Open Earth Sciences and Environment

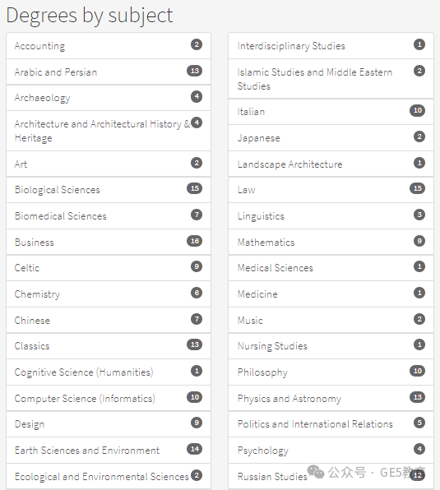pos(109,451)
